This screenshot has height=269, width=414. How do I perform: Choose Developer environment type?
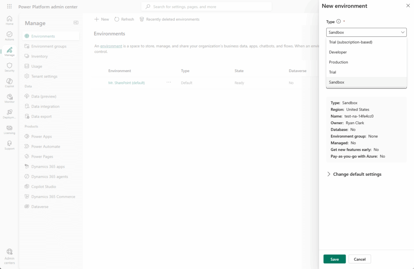366,52
